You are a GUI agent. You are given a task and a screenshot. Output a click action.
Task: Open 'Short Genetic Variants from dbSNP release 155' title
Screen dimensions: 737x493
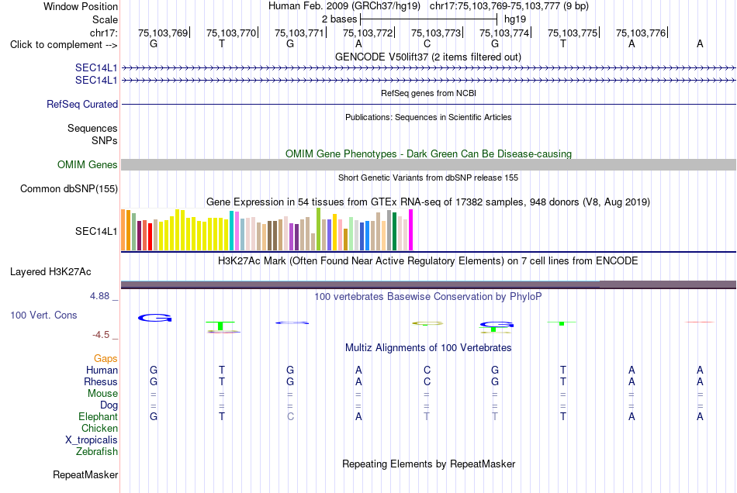click(x=428, y=178)
